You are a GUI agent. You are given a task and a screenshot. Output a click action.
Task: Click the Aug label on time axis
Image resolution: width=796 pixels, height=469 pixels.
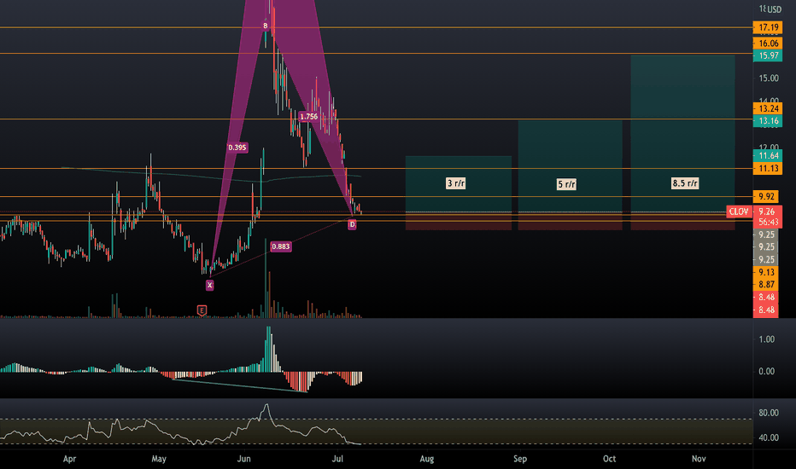click(x=427, y=459)
